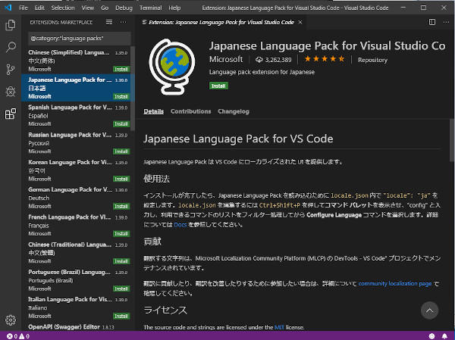The width and height of the screenshot is (455, 340).
Task: Select Korean Language Pack list item
Action: point(76,170)
